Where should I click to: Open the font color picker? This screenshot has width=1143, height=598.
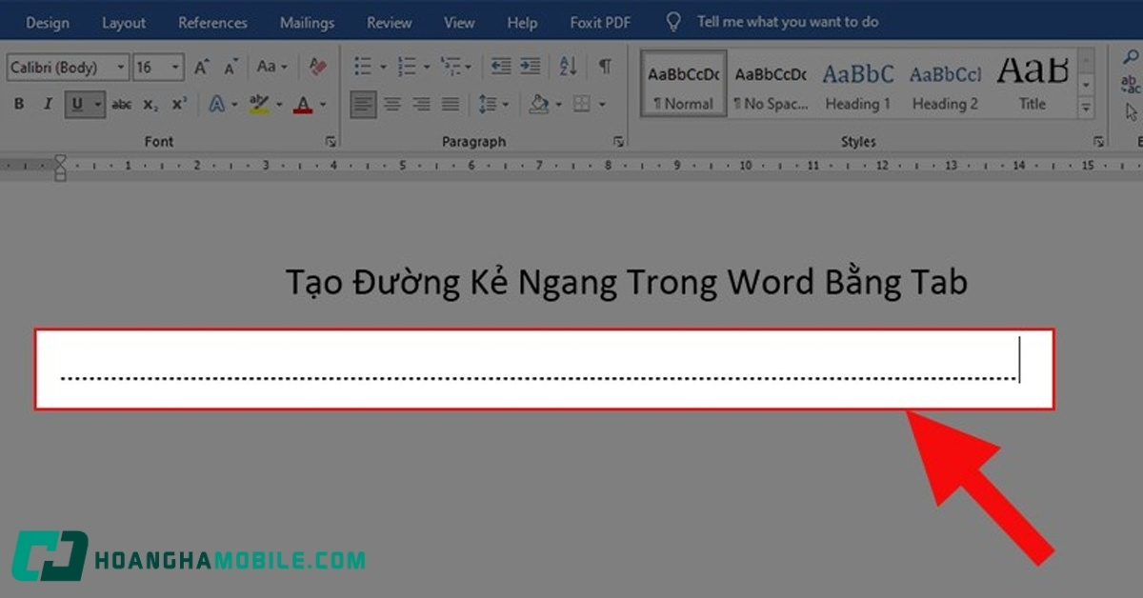pos(304,104)
